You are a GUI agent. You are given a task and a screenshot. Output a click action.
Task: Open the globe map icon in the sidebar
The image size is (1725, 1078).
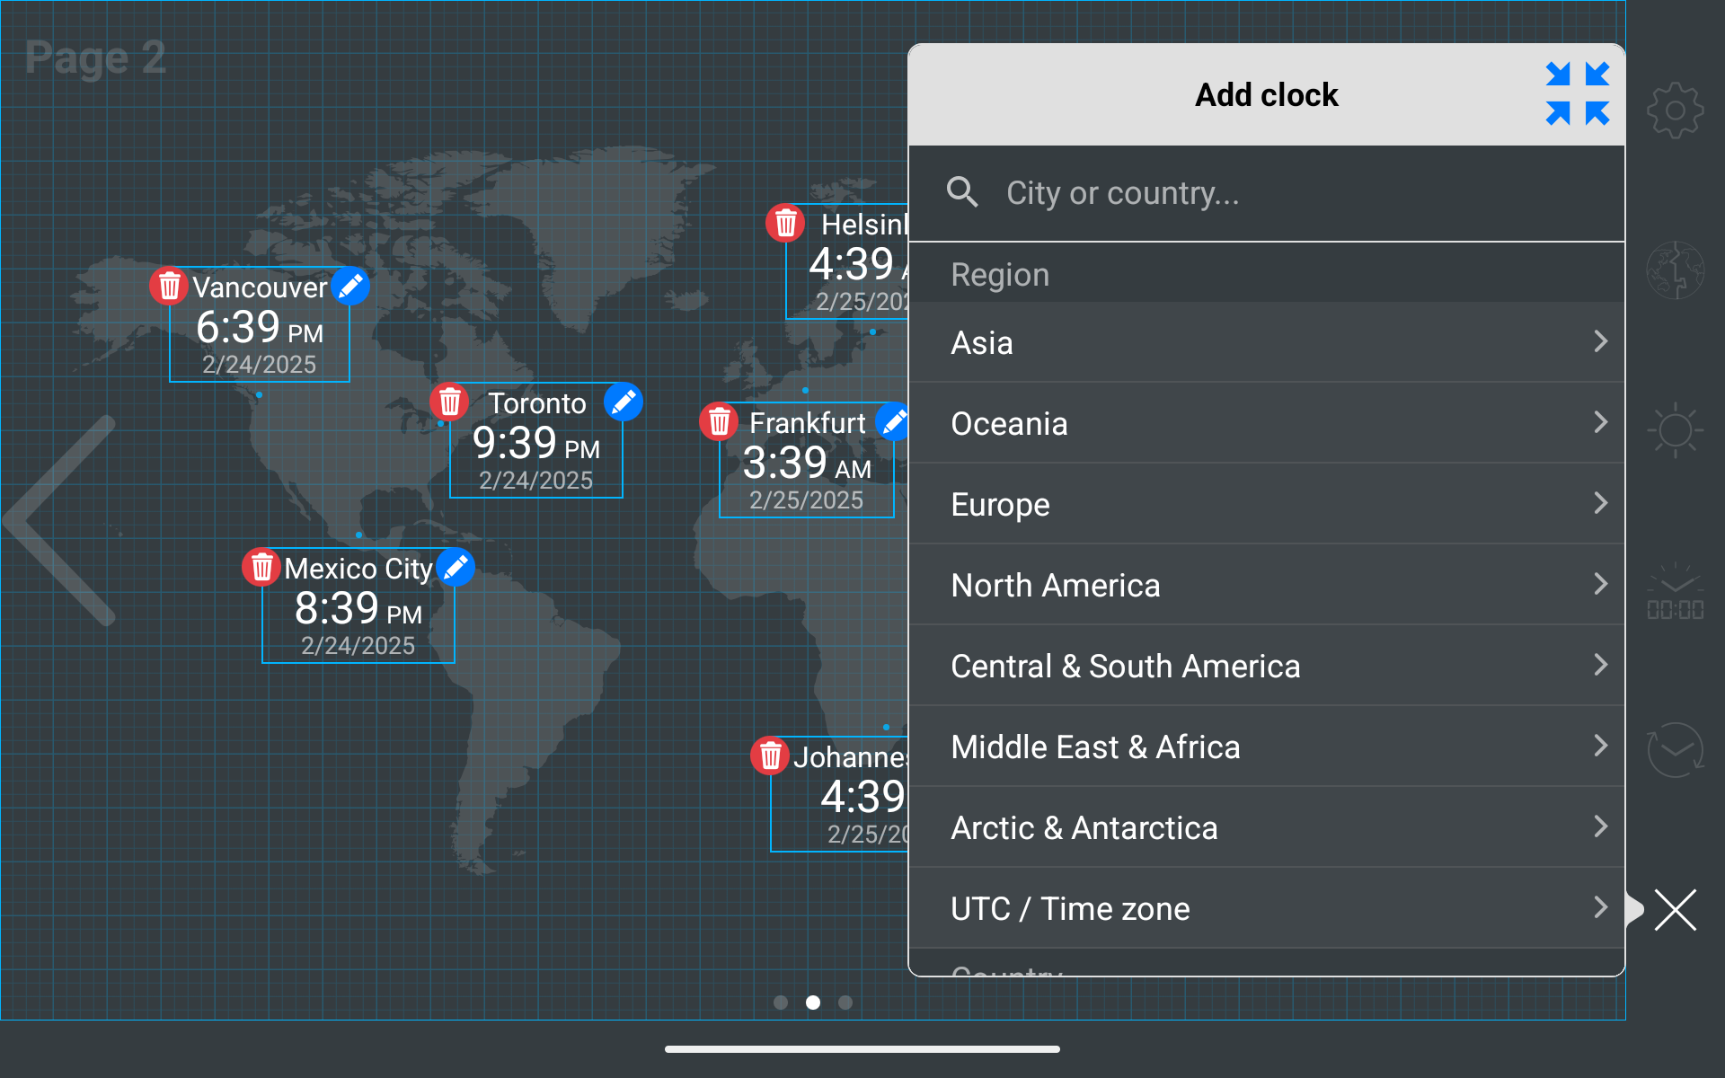(x=1675, y=269)
